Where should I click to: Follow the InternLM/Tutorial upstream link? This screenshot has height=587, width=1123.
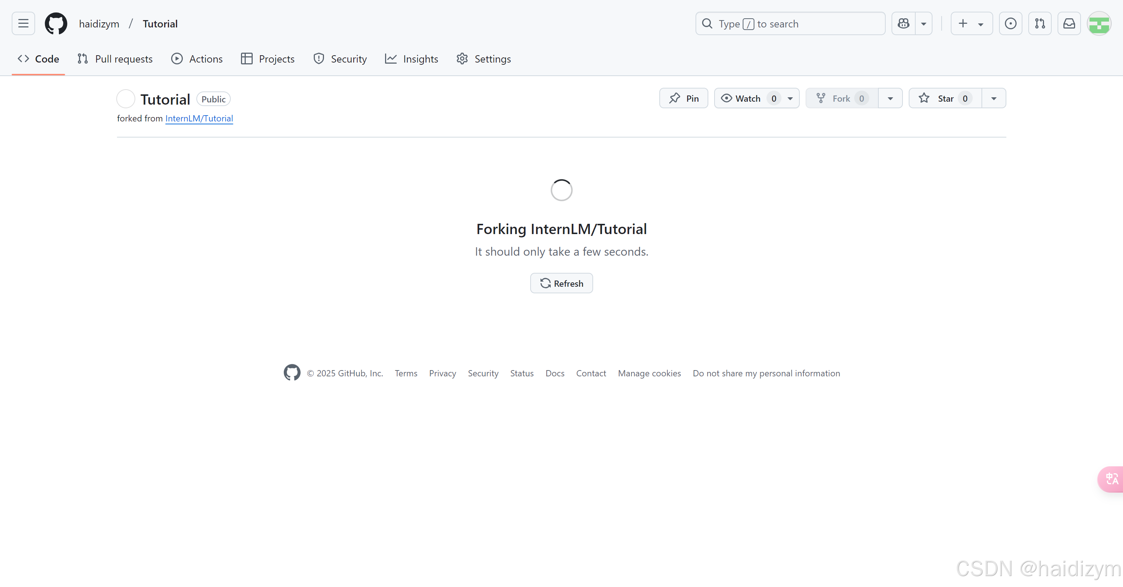[x=199, y=118]
